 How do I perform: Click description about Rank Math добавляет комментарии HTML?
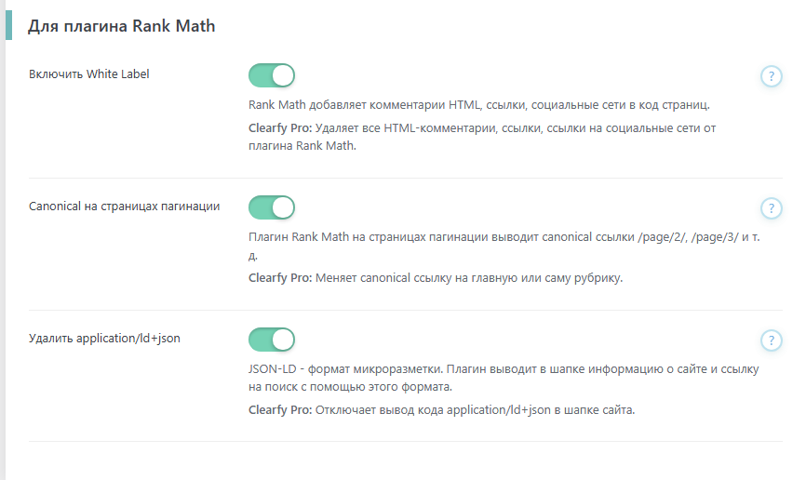pyautogui.click(x=479, y=105)
